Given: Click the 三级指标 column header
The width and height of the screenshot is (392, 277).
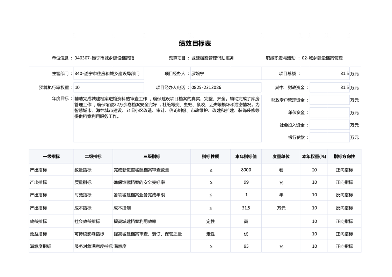Looking at the screenshot, I should coord(152,156).
